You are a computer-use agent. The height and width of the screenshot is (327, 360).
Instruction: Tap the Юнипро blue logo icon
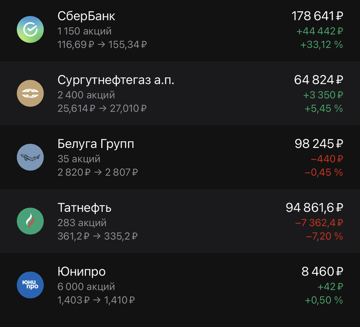[x=30, y=285]
